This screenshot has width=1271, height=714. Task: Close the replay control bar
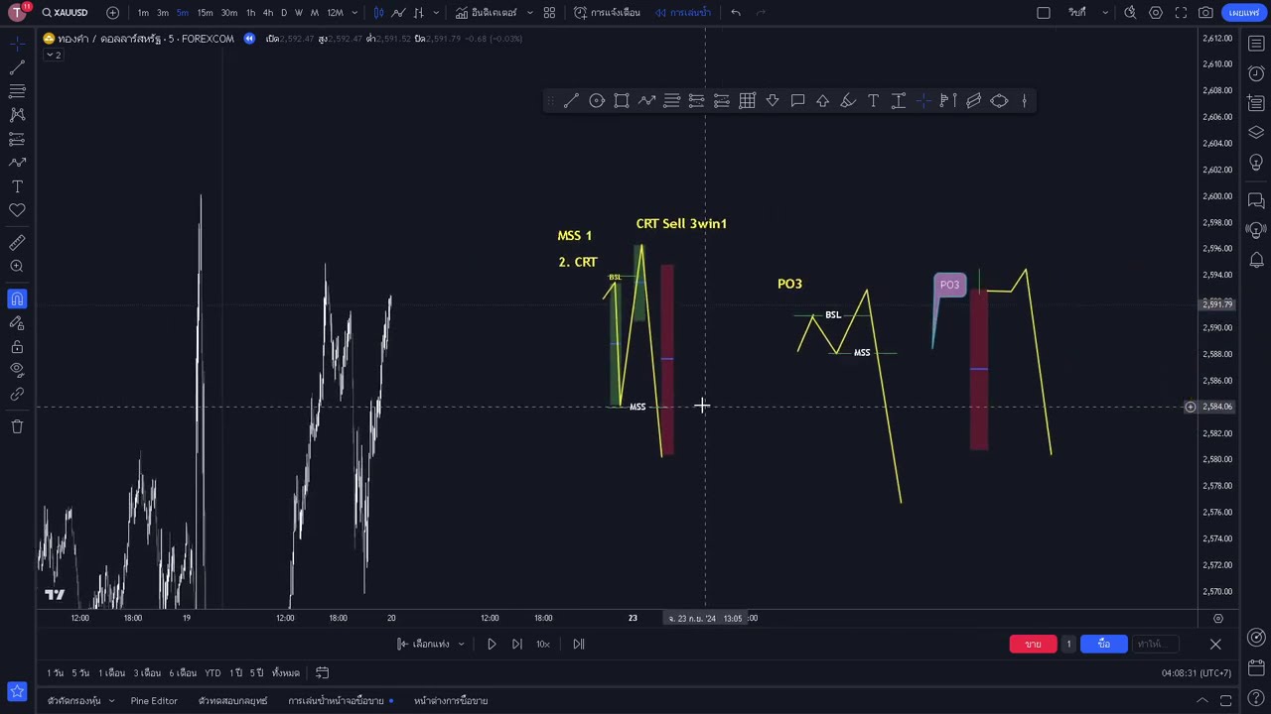coord(1215,645)
